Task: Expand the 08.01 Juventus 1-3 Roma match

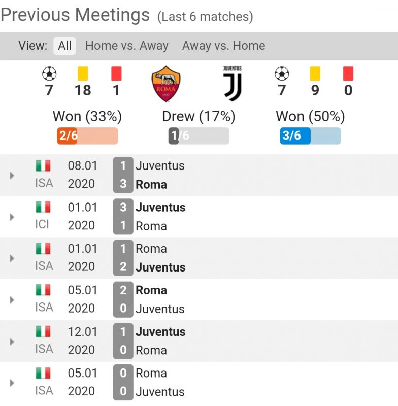Action: tap(12, 175)
